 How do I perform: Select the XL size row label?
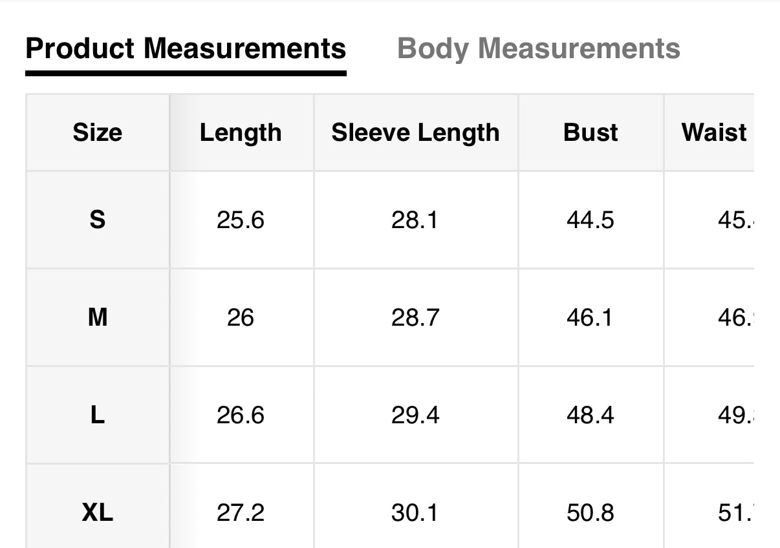coord(98,513)
